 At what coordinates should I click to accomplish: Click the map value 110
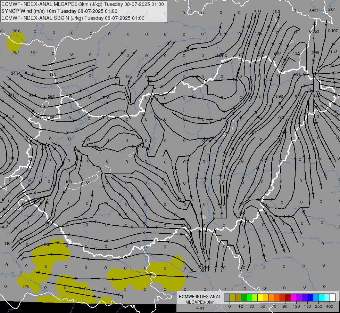click(x=7, y=243)
